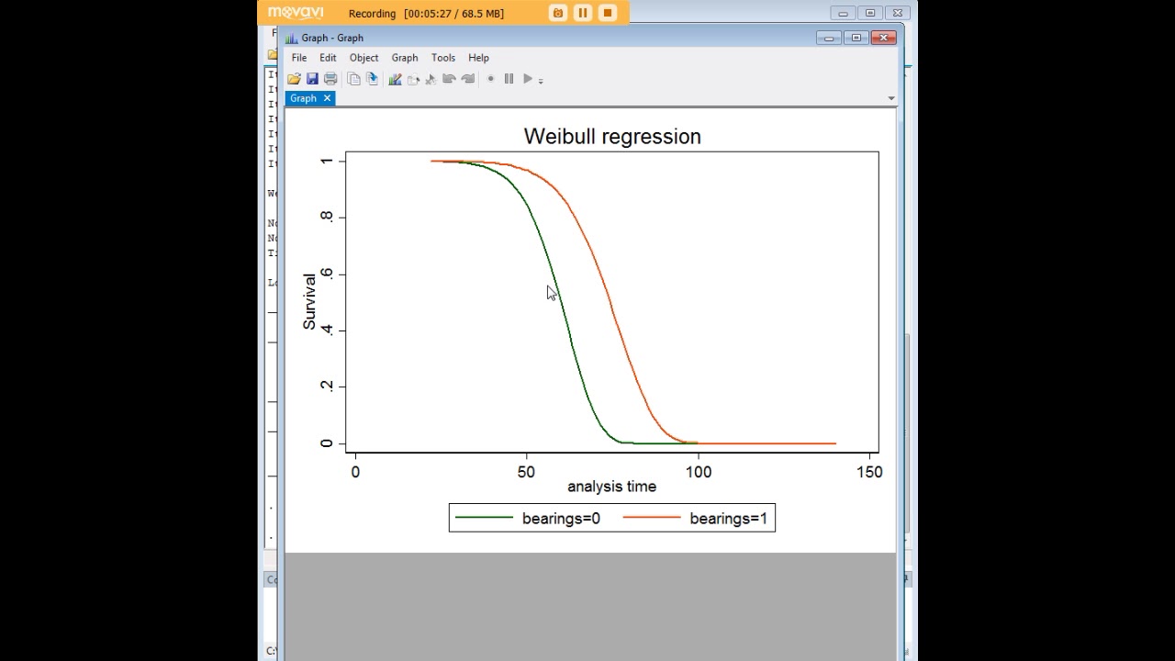Click the Weibull regression graph title
The width and height of the screenshot is (1175, 661).
click(x=612, y=136)
